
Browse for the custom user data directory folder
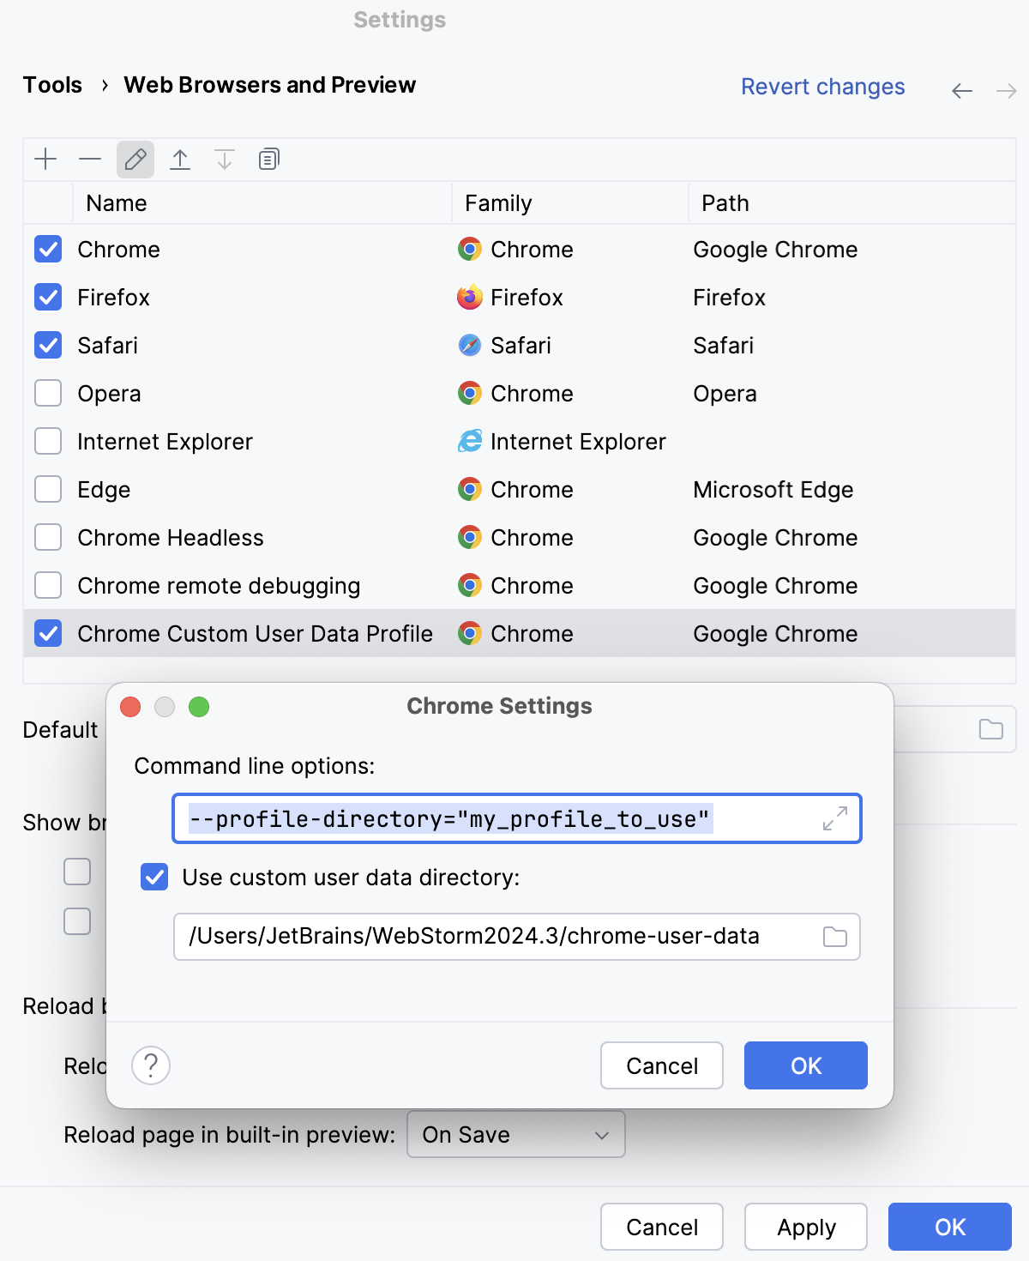[833, 937]
